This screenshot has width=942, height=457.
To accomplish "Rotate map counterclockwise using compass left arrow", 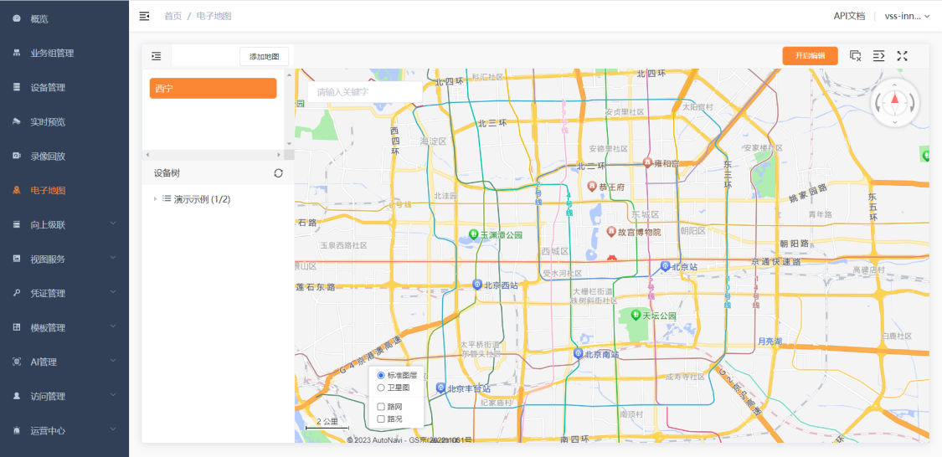I will click(x=878, y=103).
